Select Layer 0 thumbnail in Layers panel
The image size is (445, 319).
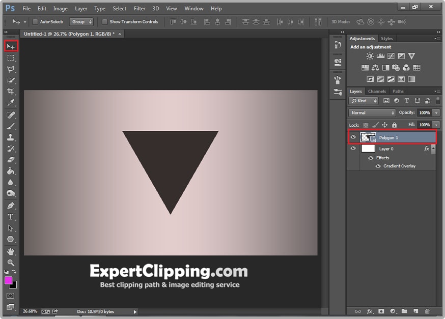click(368, 149)
